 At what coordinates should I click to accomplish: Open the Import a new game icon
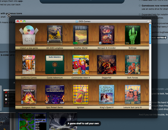[29, 35]
